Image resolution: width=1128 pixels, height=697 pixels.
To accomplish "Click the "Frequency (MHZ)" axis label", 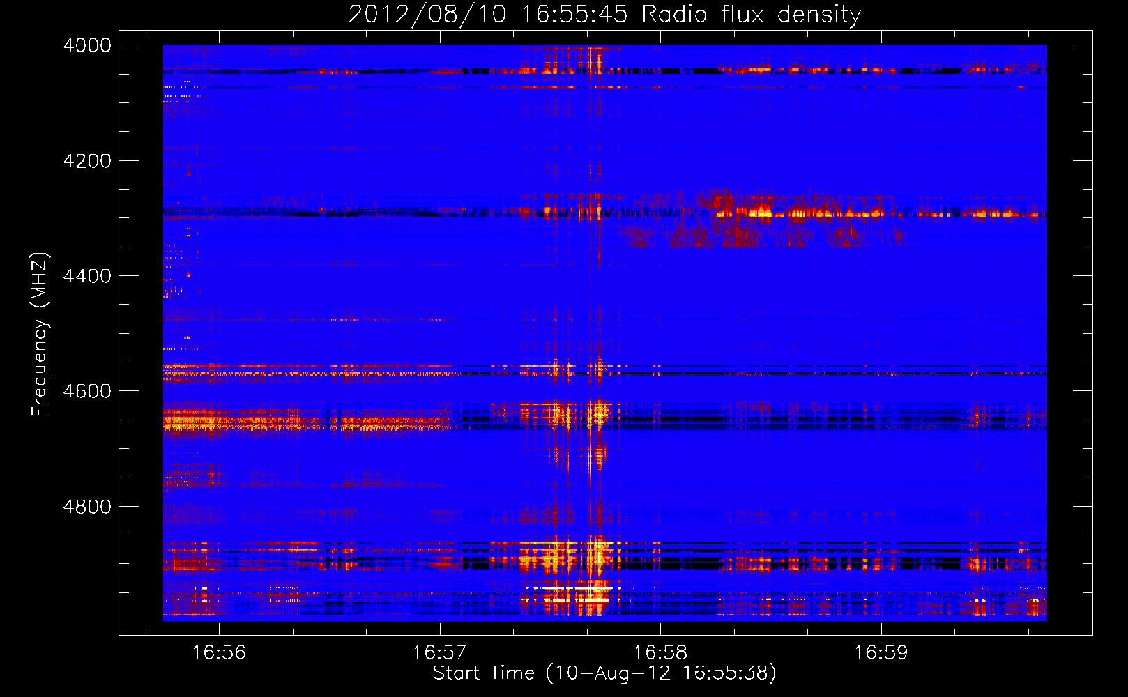I will coord(40,335).
